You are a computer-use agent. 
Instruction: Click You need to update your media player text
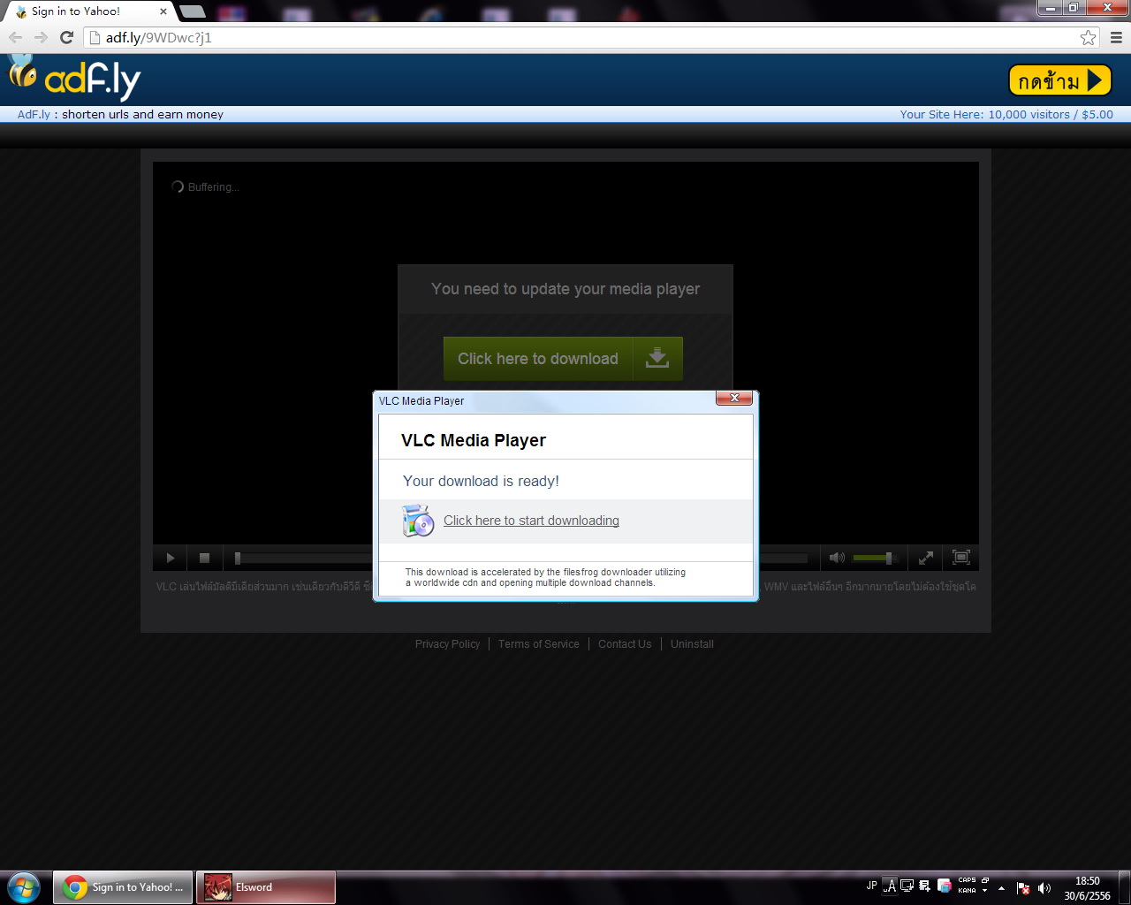(565, 289)
